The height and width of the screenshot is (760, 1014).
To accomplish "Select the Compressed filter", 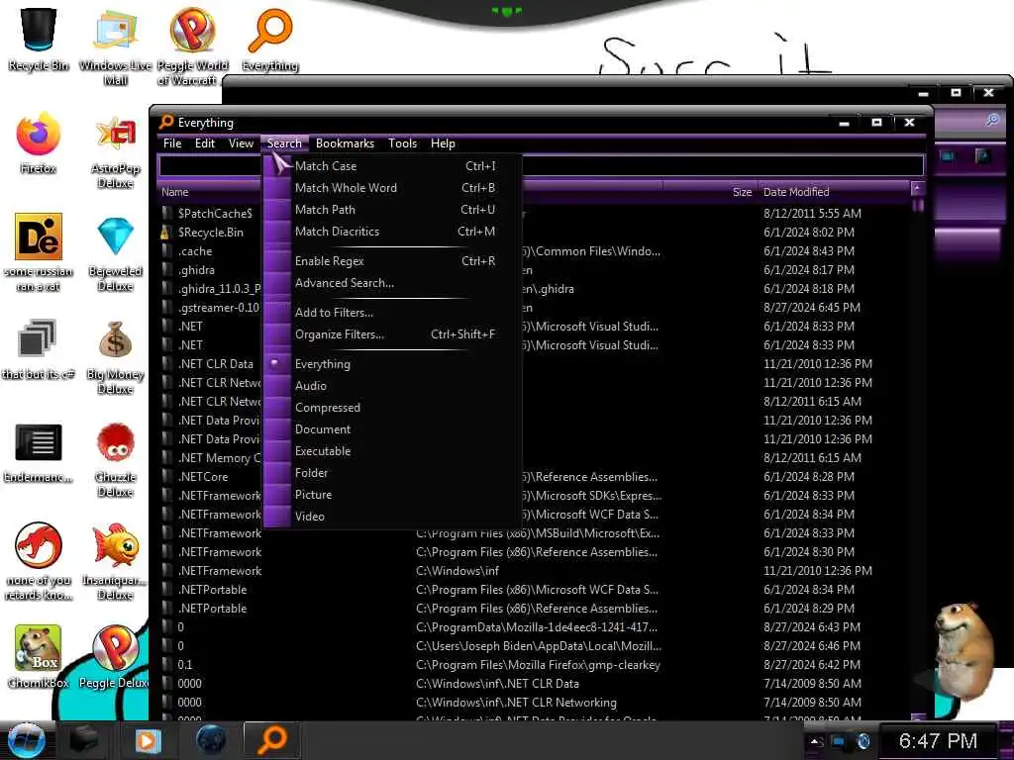I will pos(394,408).
